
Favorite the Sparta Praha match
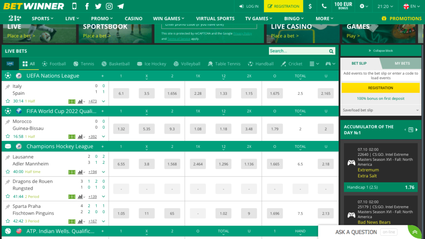[8, 221]
